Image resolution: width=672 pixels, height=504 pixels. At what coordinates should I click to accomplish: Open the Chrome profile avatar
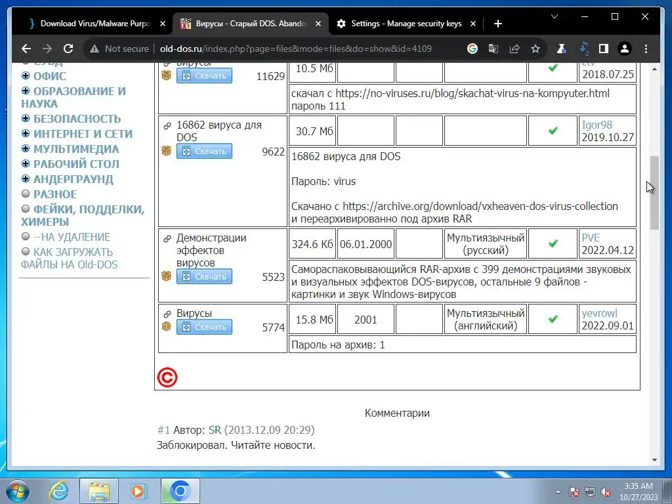point(625,49)
